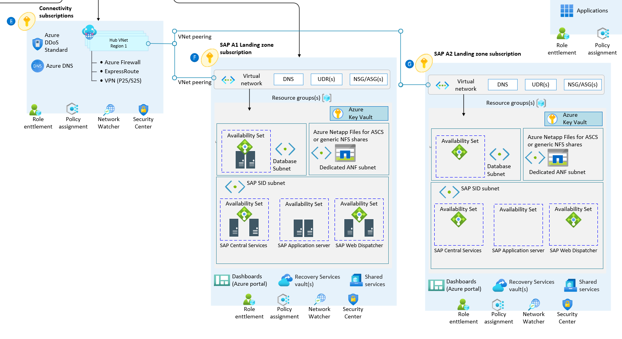Click Security Center icon in A2 zone
622x339 pixels.
click(x=567, y=304)
